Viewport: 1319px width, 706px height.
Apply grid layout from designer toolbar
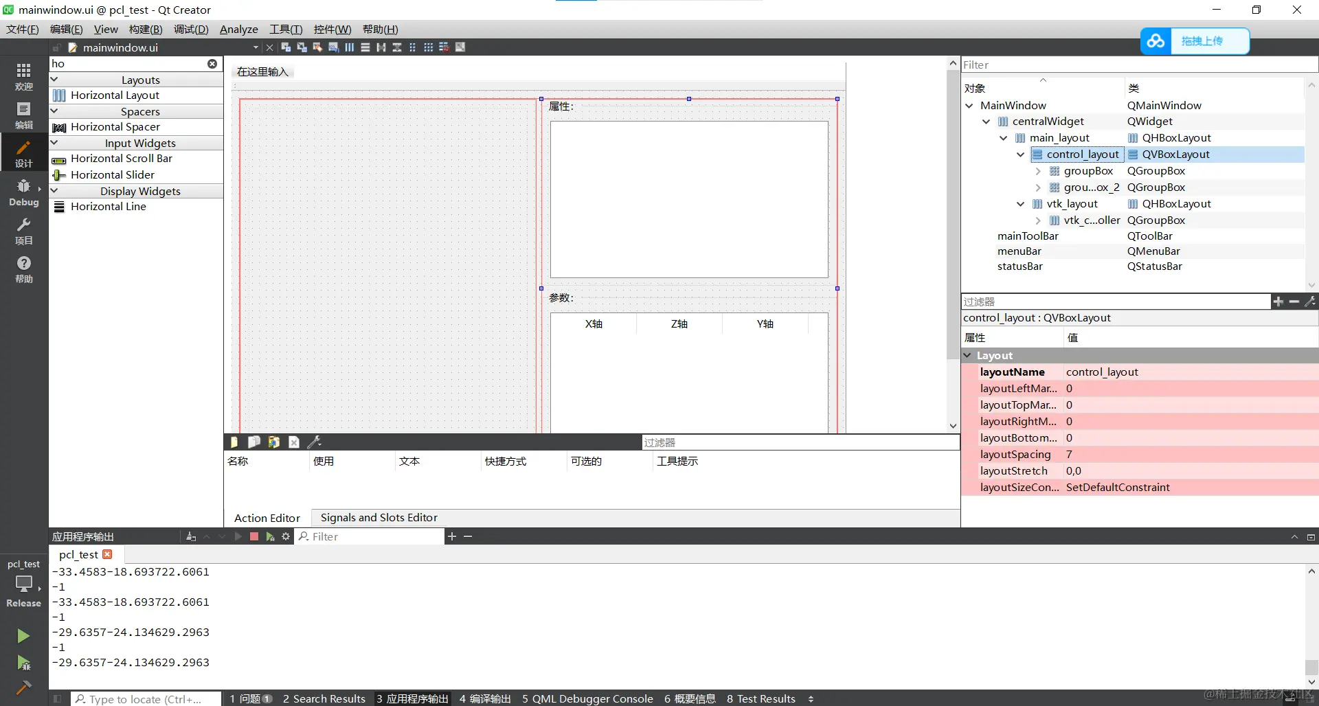pos(429,47)
